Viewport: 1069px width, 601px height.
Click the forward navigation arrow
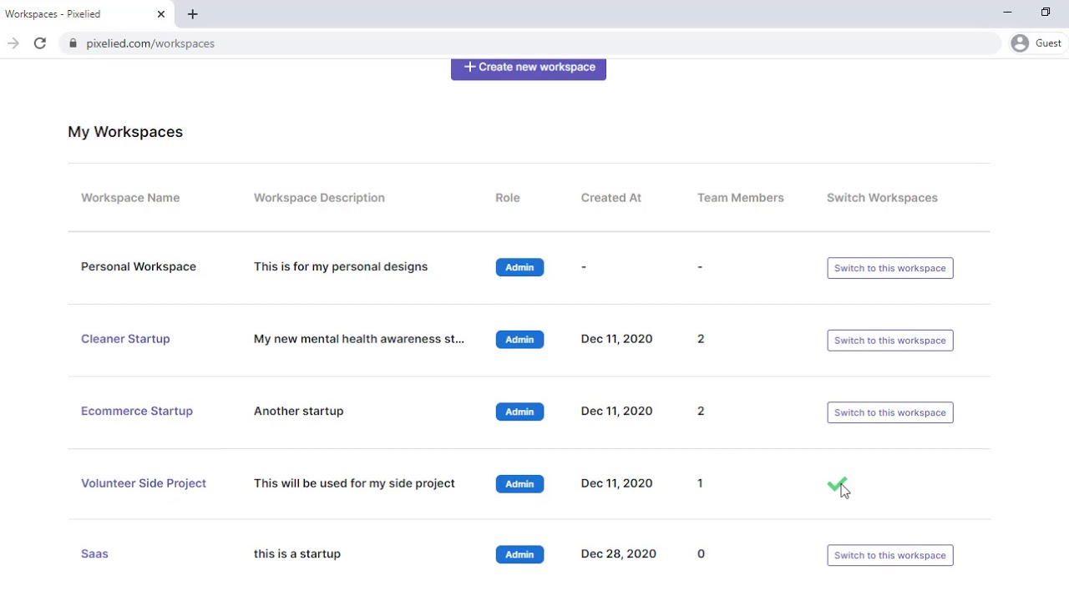point(13,43)
